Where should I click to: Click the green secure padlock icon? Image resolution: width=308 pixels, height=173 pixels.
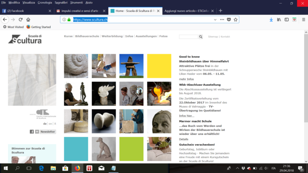69,20
